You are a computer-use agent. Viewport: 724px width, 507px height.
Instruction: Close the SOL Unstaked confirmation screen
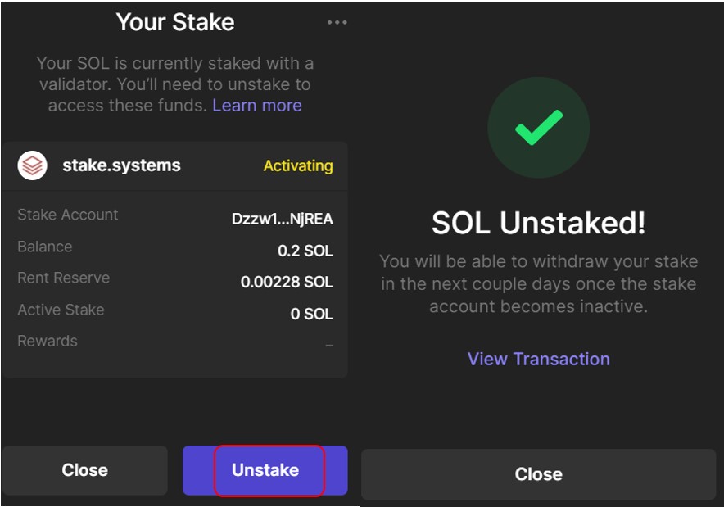click(538, 474)
